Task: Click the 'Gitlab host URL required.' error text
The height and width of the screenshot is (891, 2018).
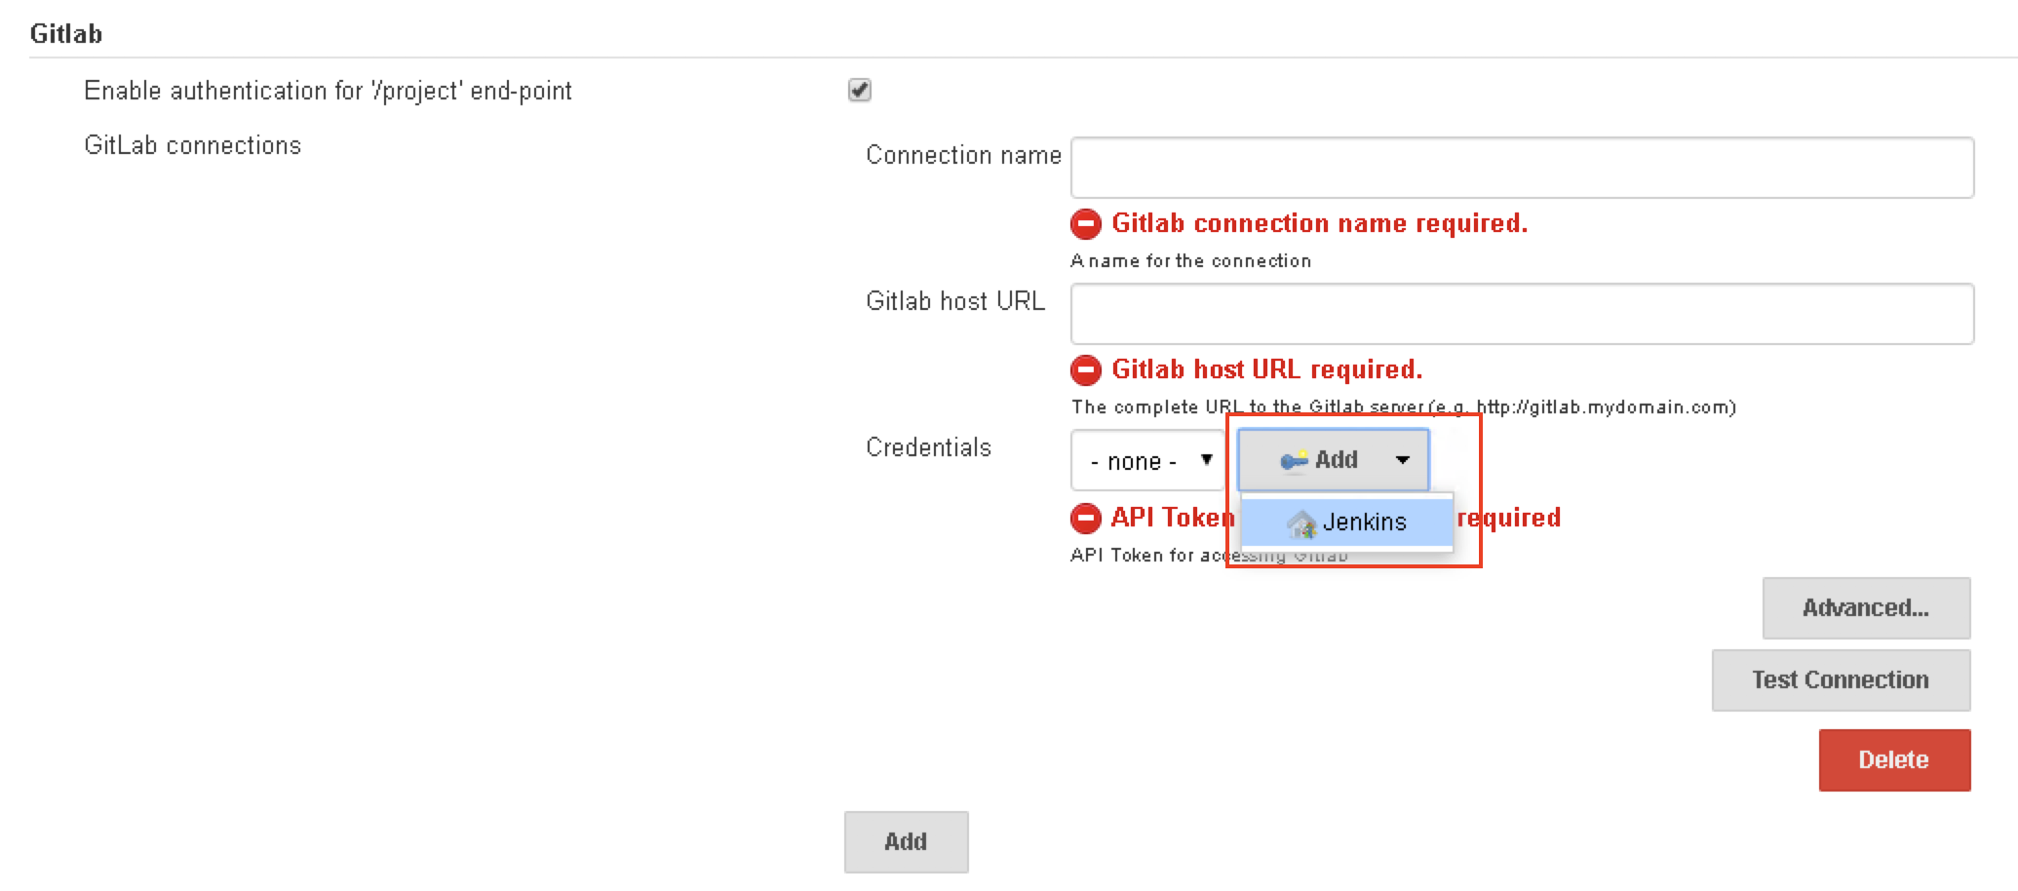Action: point(1266,370)
